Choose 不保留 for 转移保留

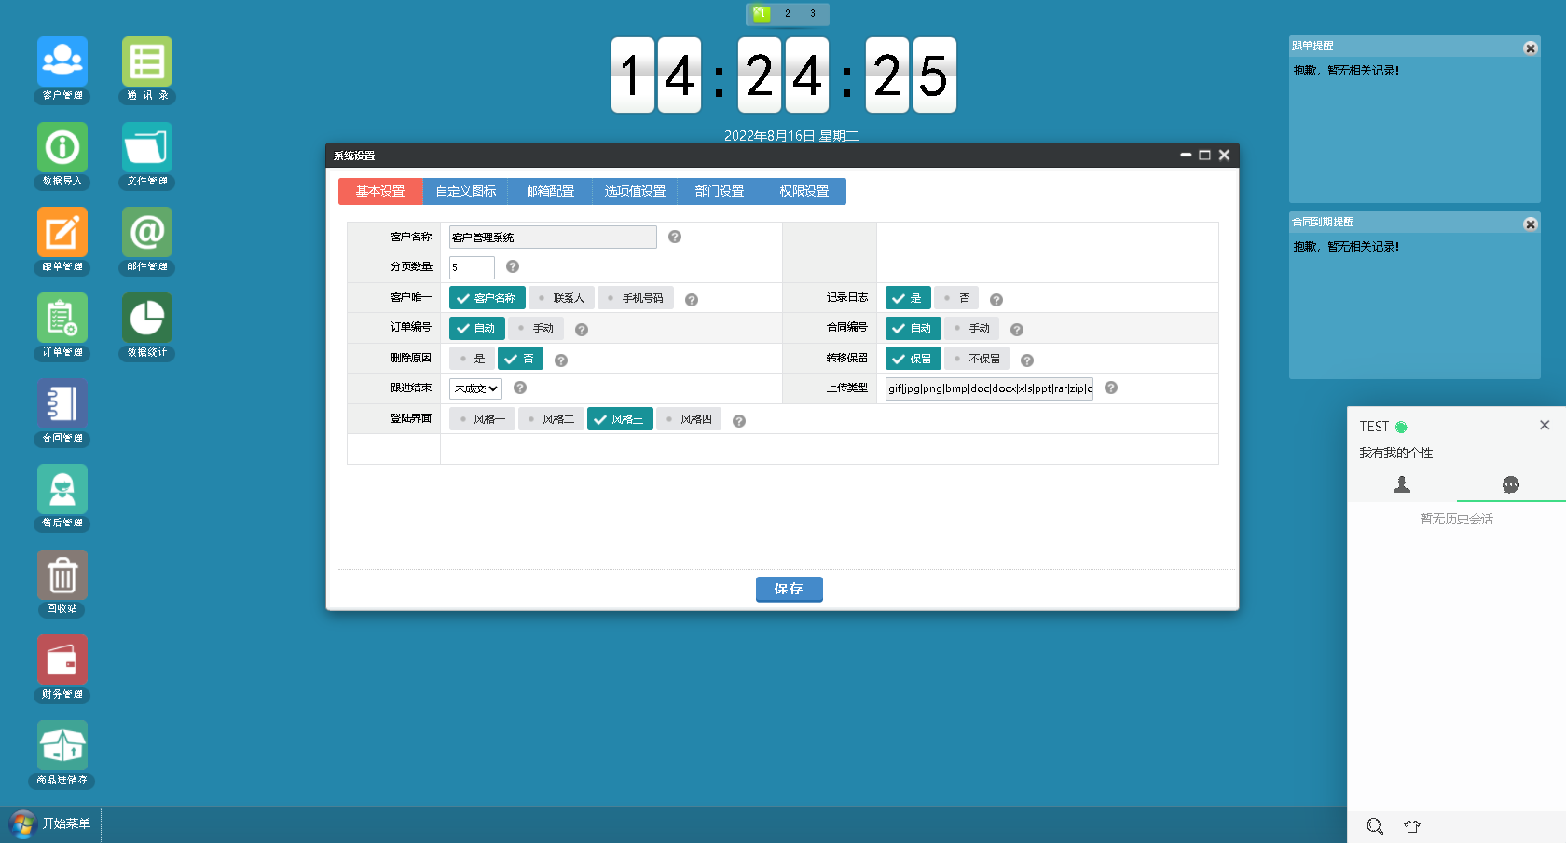pyautogui.click(x=977, y=359)
